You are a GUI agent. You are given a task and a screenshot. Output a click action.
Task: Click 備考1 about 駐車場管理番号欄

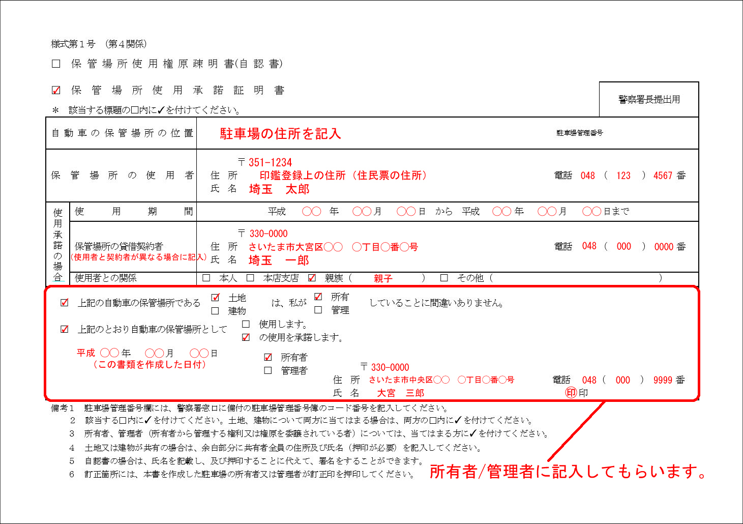(250, 408)
